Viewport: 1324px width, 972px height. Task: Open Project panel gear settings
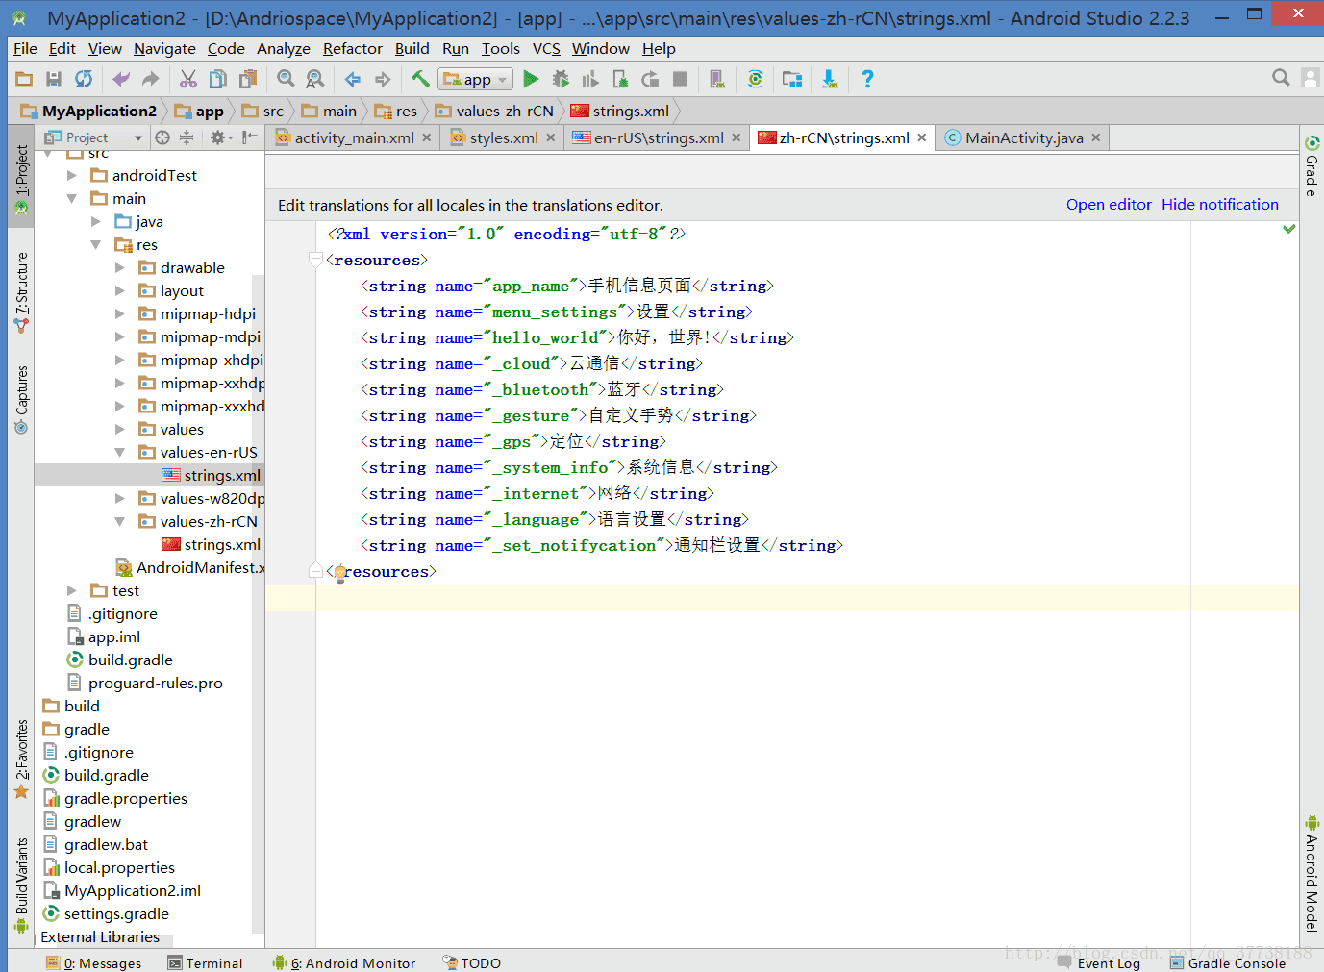220,137
